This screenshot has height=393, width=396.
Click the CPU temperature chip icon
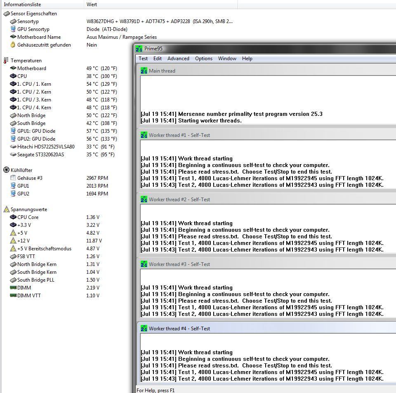tap(13, 76)
